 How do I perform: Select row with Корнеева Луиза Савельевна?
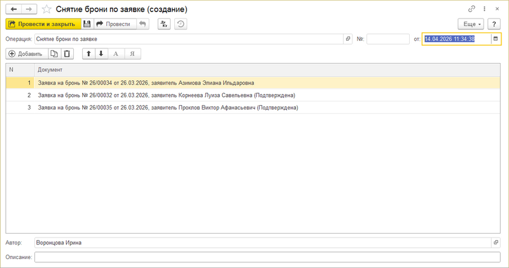tap(253, 95)
